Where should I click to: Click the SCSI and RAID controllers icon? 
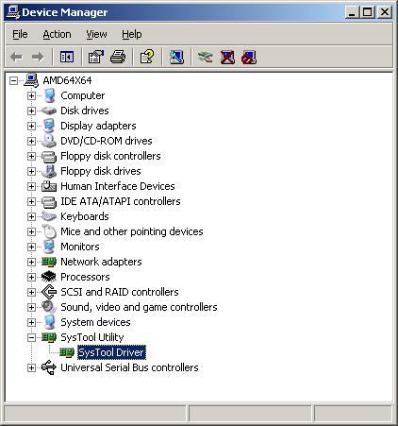pyautogui.click(x=49, y=292)
